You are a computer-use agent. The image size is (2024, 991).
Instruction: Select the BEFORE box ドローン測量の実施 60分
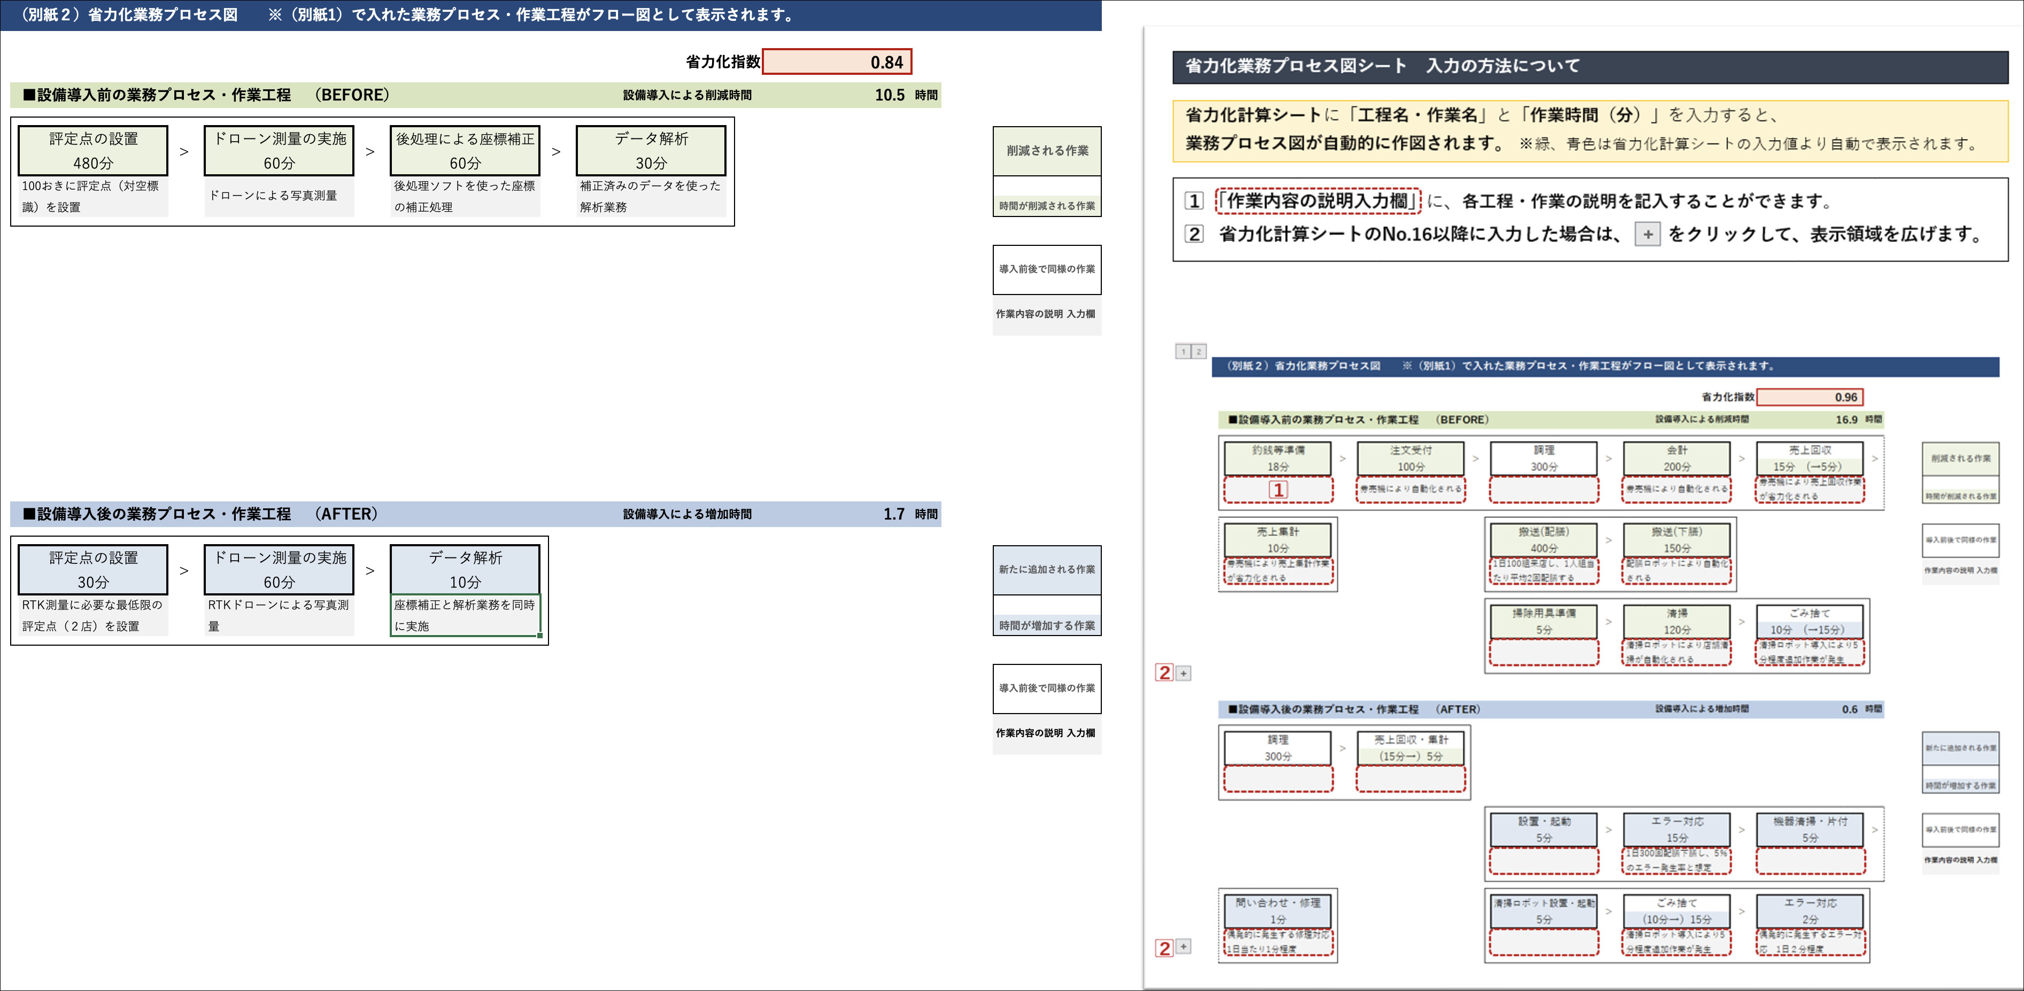point(279,150)
